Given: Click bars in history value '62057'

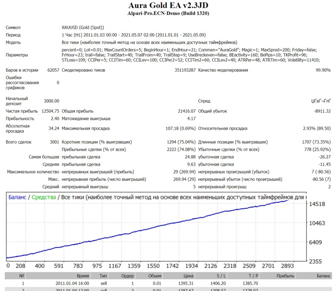Looking at the screenshot, I should pos(53,70).
